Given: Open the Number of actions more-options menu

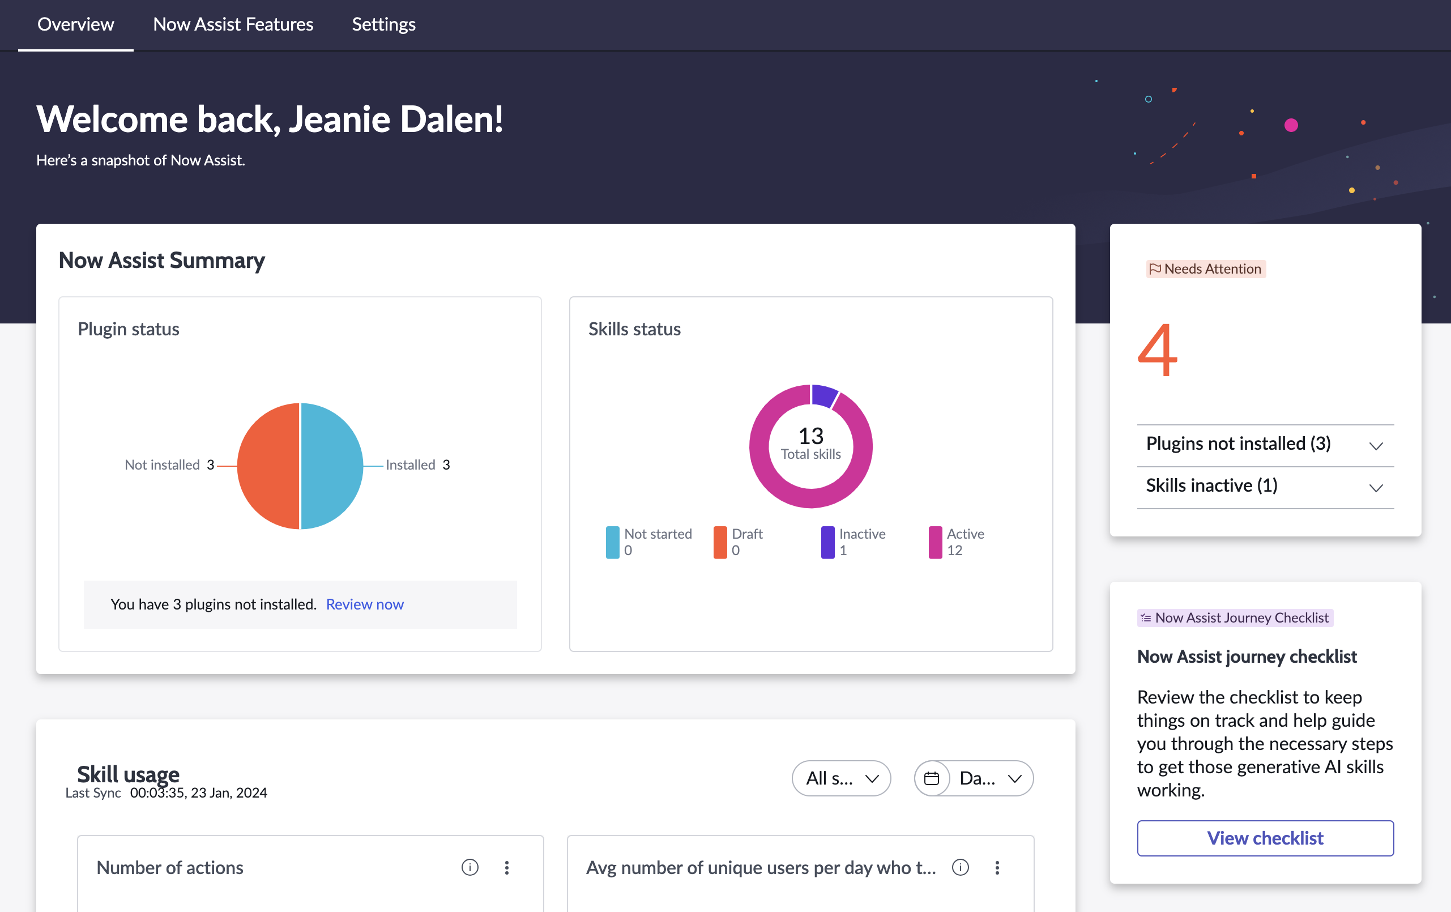Looking at the screenshot, I should tap(507, 867).
